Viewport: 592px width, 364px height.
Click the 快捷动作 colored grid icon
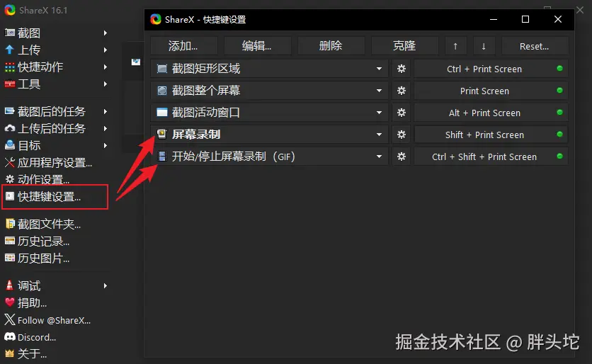tap(9, 67)
